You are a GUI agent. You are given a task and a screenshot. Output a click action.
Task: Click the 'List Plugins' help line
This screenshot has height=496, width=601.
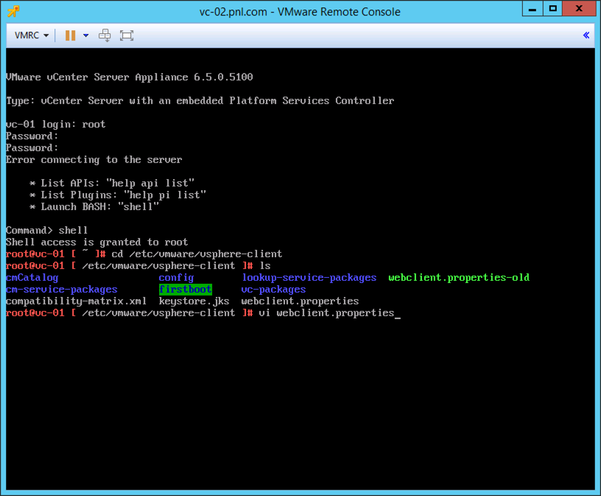[x=118, y=195]
